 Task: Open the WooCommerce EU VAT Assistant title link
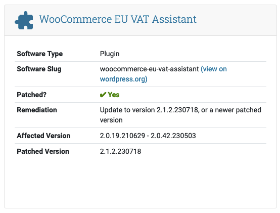[x=118, y=19]
